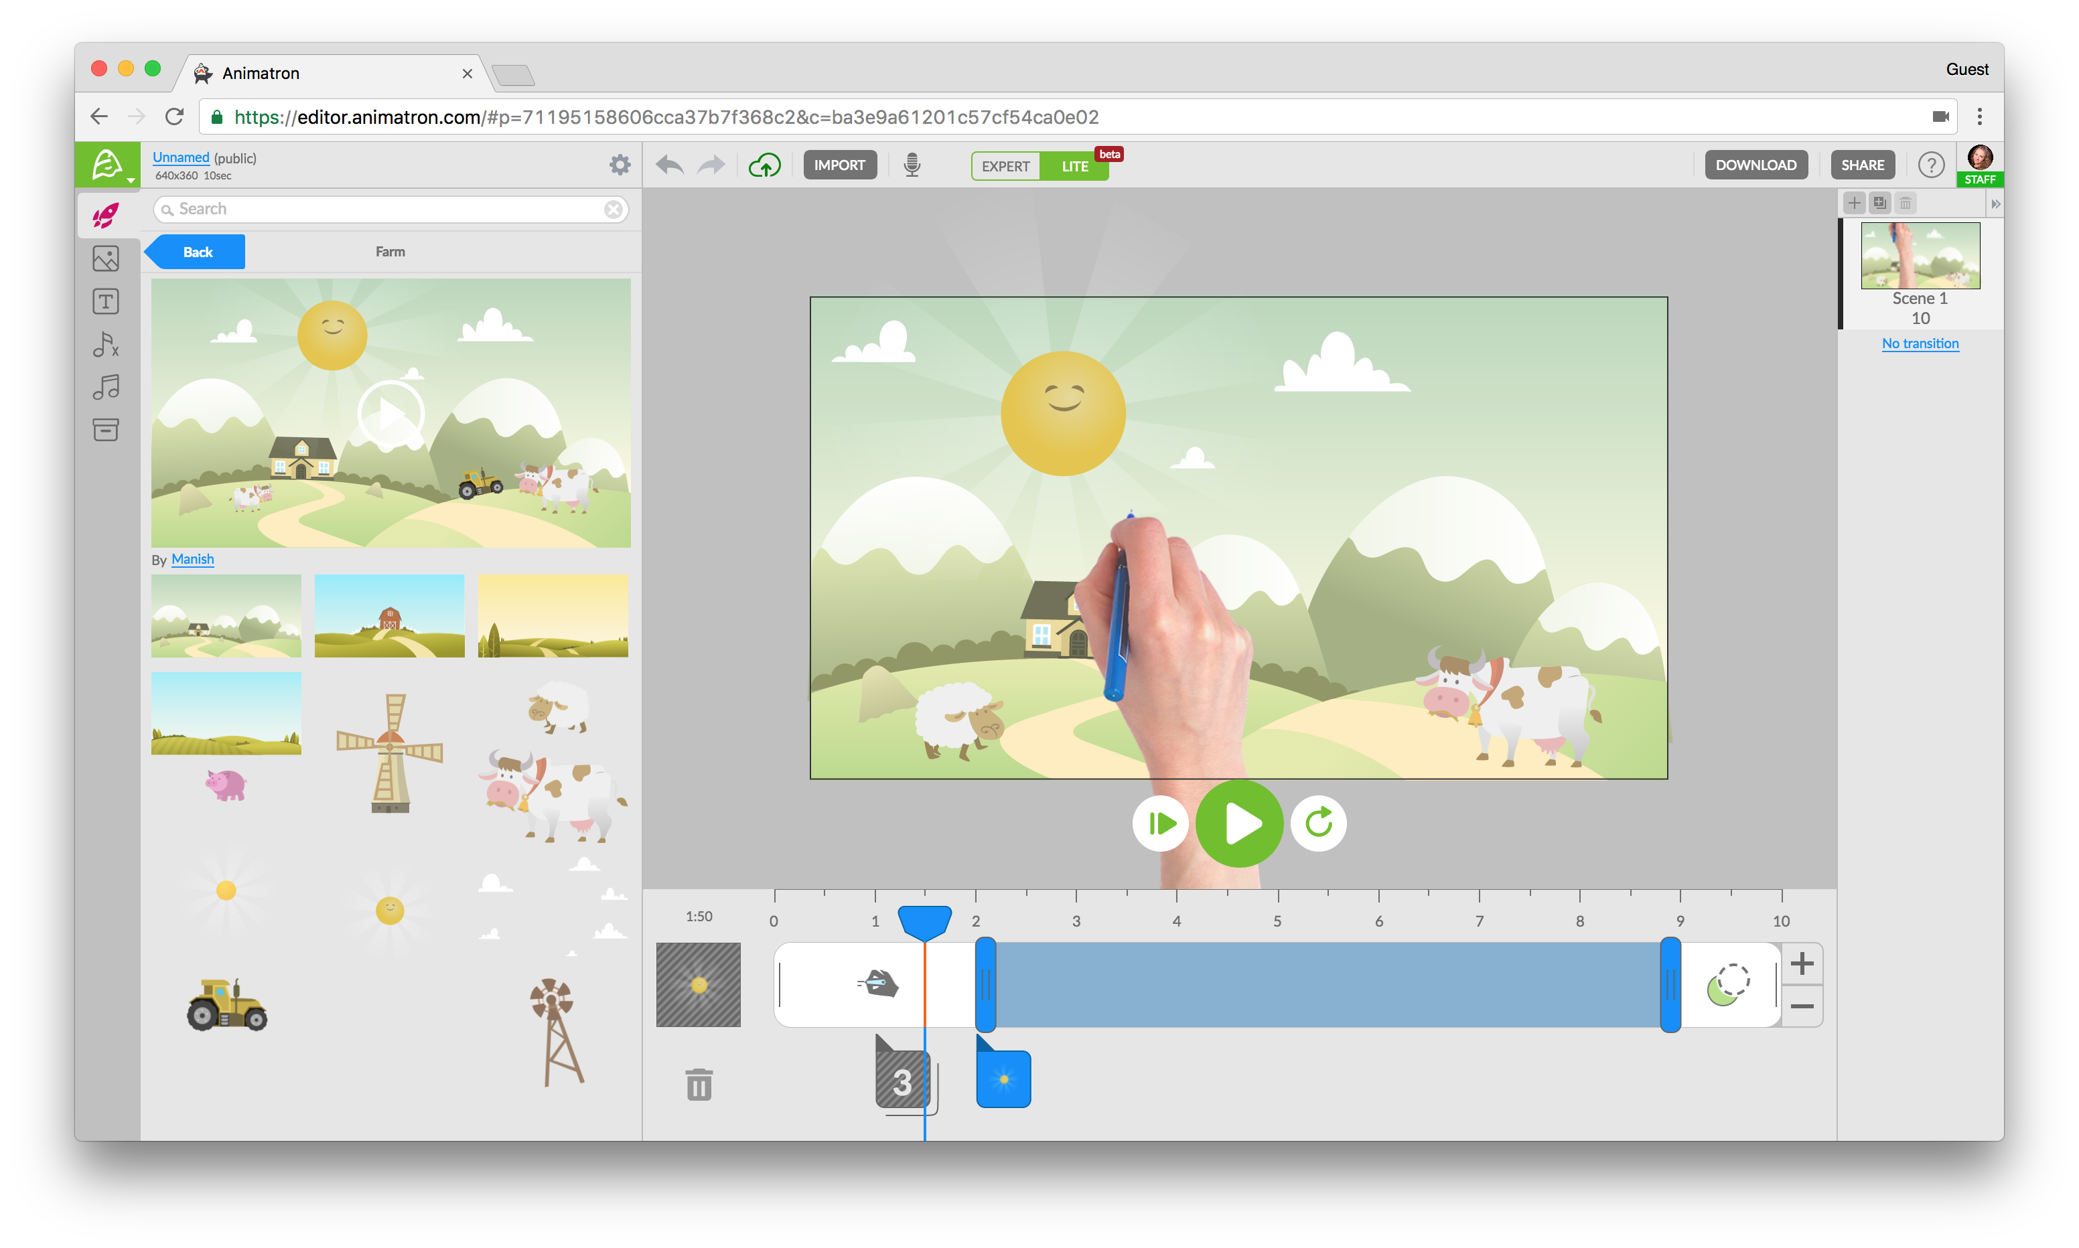
Task: Open the No transition selector
Action: 1920,343
